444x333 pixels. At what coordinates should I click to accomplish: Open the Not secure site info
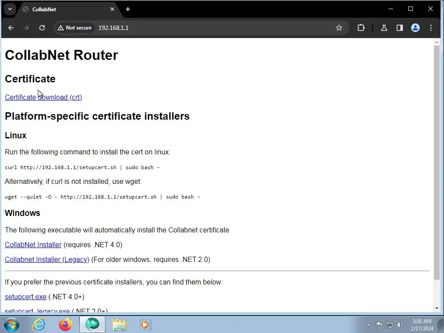[75, 28]
